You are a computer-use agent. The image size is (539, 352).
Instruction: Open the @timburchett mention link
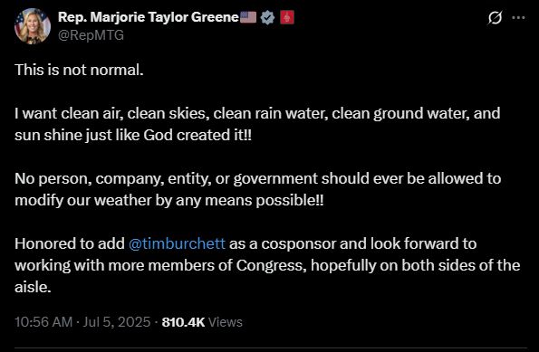point(177,243)
